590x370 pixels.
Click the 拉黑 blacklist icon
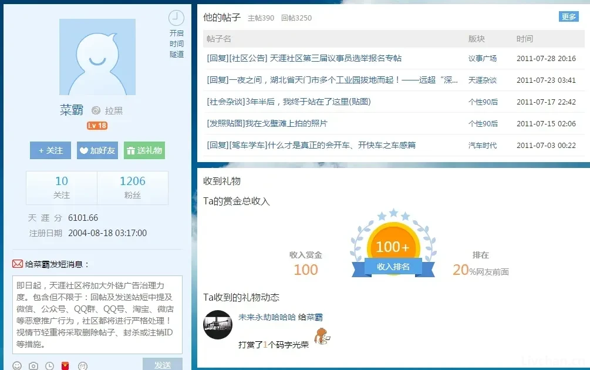pos(96,111)
